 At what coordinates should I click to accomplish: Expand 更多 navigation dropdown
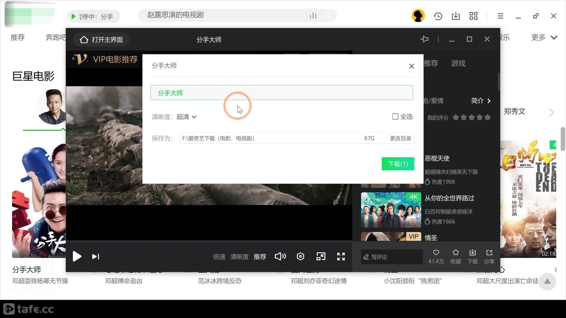(544, 37)
